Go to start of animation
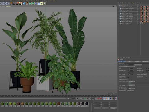 [77, 99]
